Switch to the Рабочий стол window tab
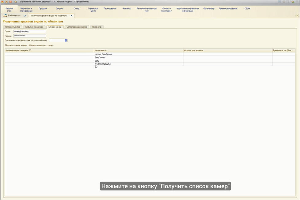Viewport: 300px width, 200px height. (14, 16)
